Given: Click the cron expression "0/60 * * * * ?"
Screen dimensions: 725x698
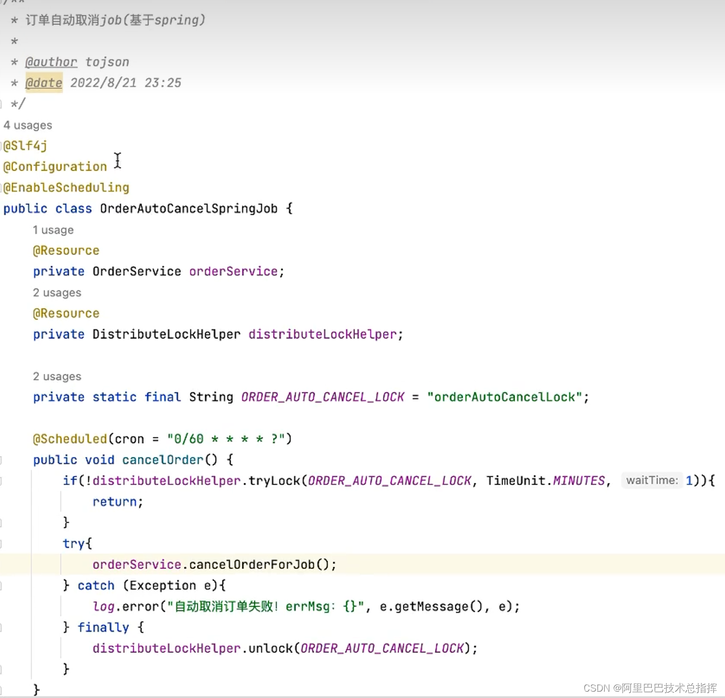Looking at the screenshot, I should point(226,439).
